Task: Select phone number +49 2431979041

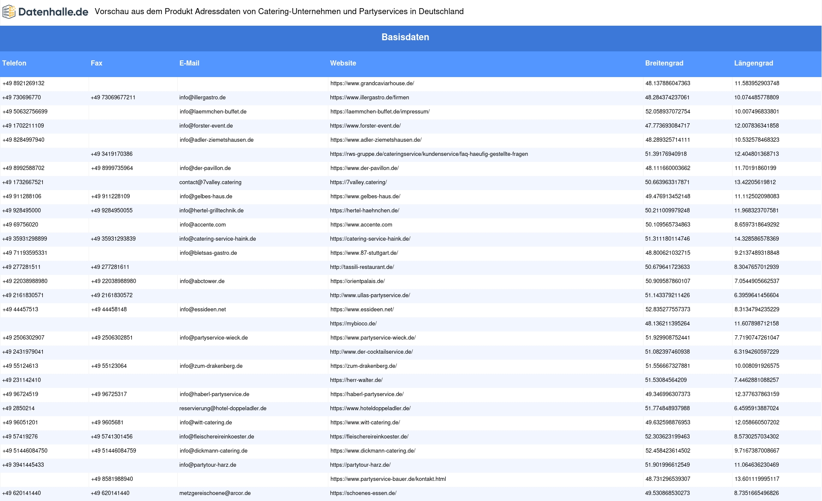Action: pyautogui.click(x=23, y=352)
